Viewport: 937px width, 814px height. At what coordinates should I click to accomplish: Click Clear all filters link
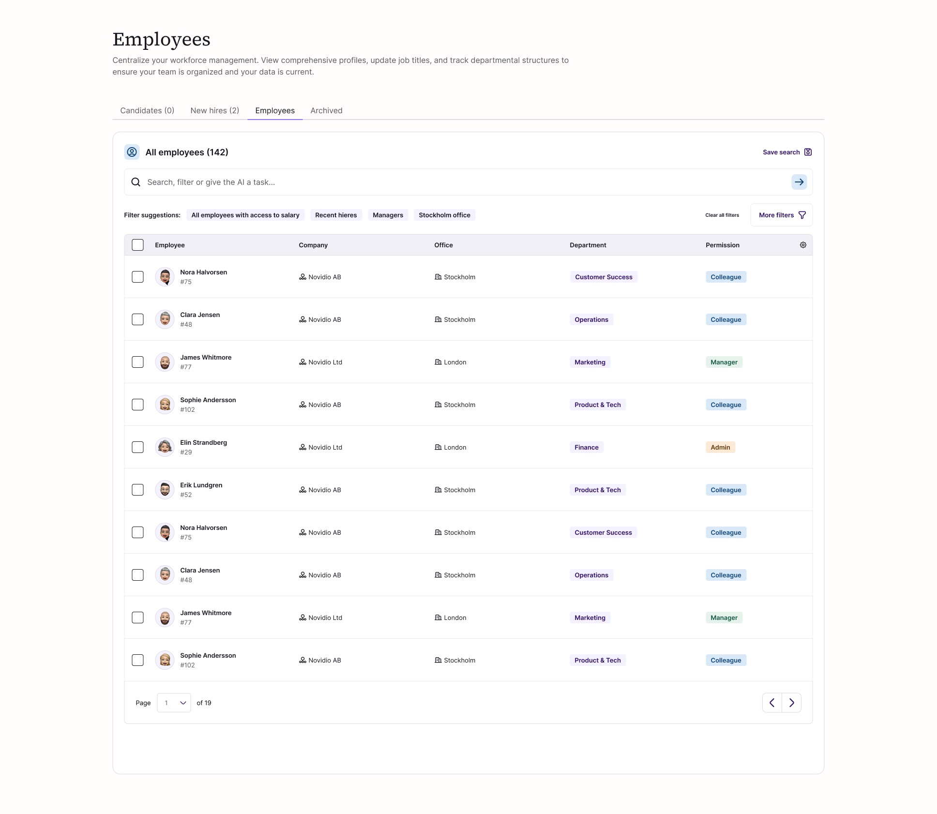pyautogui.click(x=722, y=215)
